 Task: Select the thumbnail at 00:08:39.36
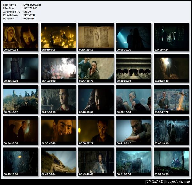[x=133, y=37]
